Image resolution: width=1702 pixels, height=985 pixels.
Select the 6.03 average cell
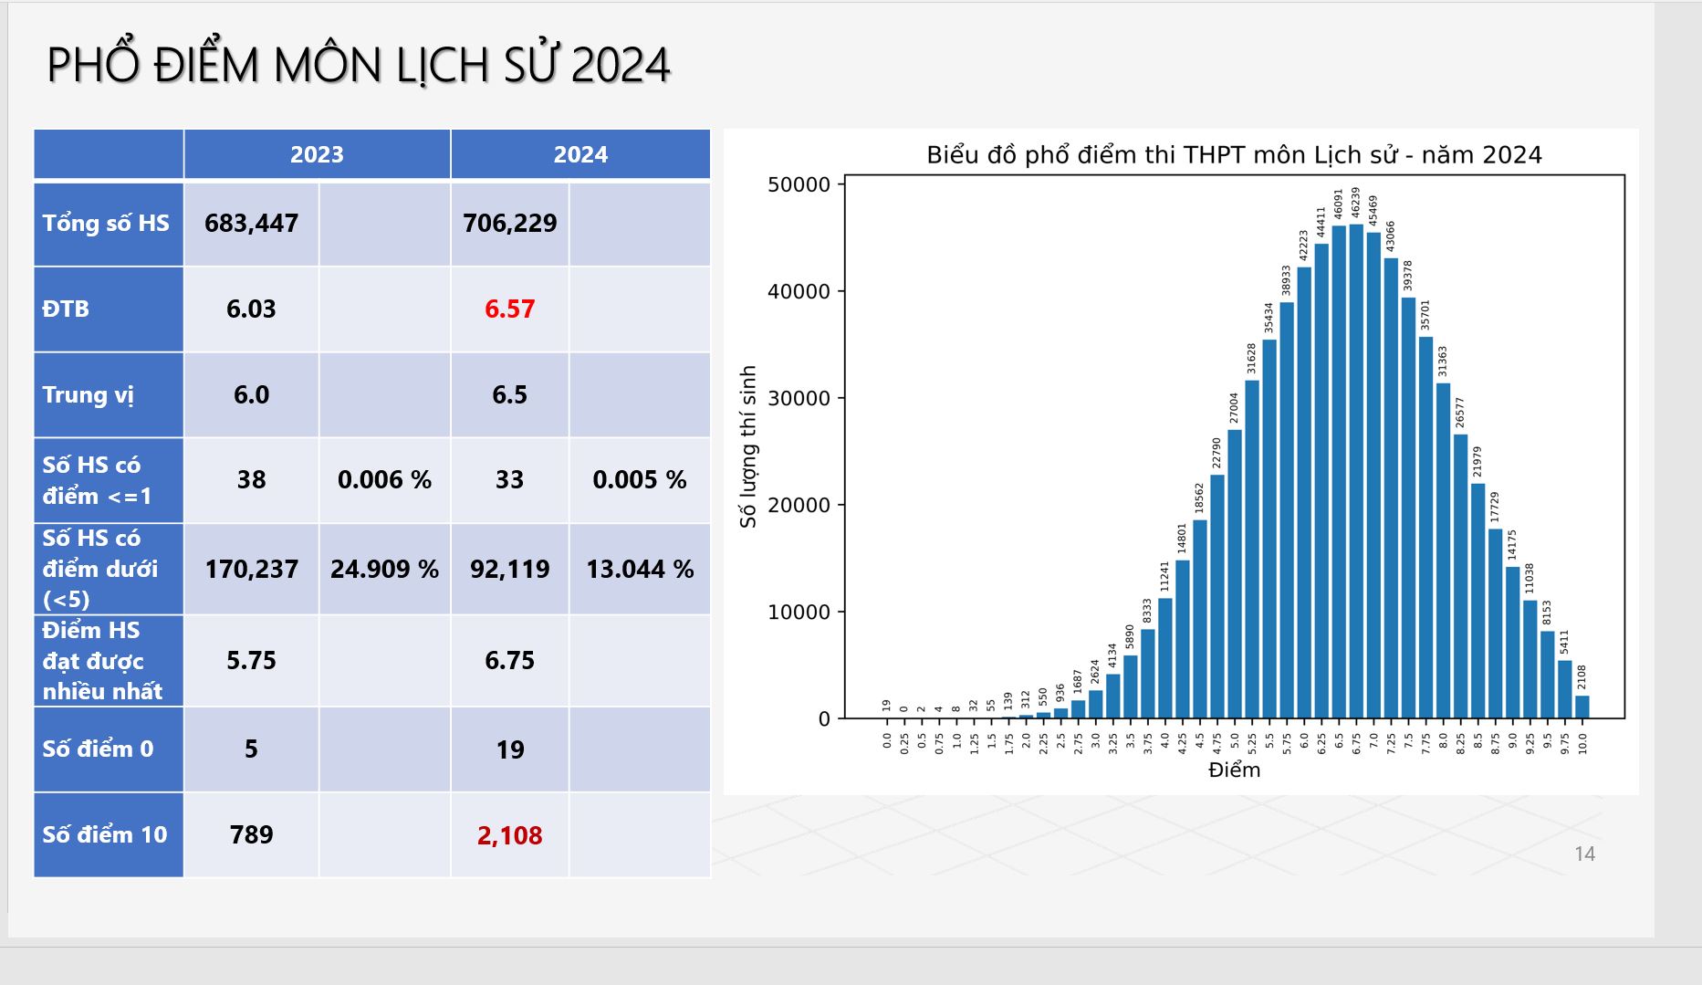tap(251, 309)
